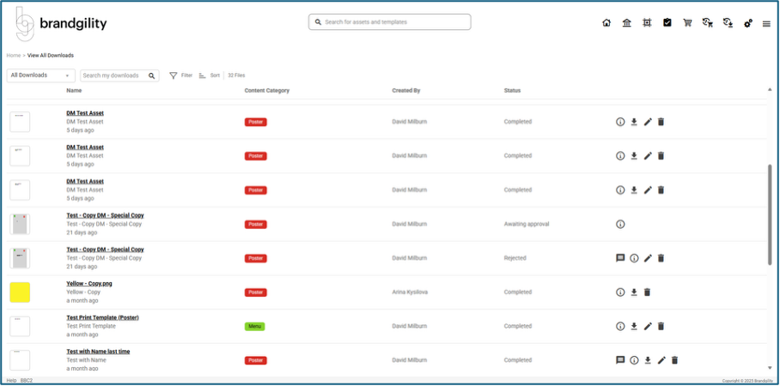Open the All Downloads dropdown
The image size is (780, 386).
click(40, 75)
